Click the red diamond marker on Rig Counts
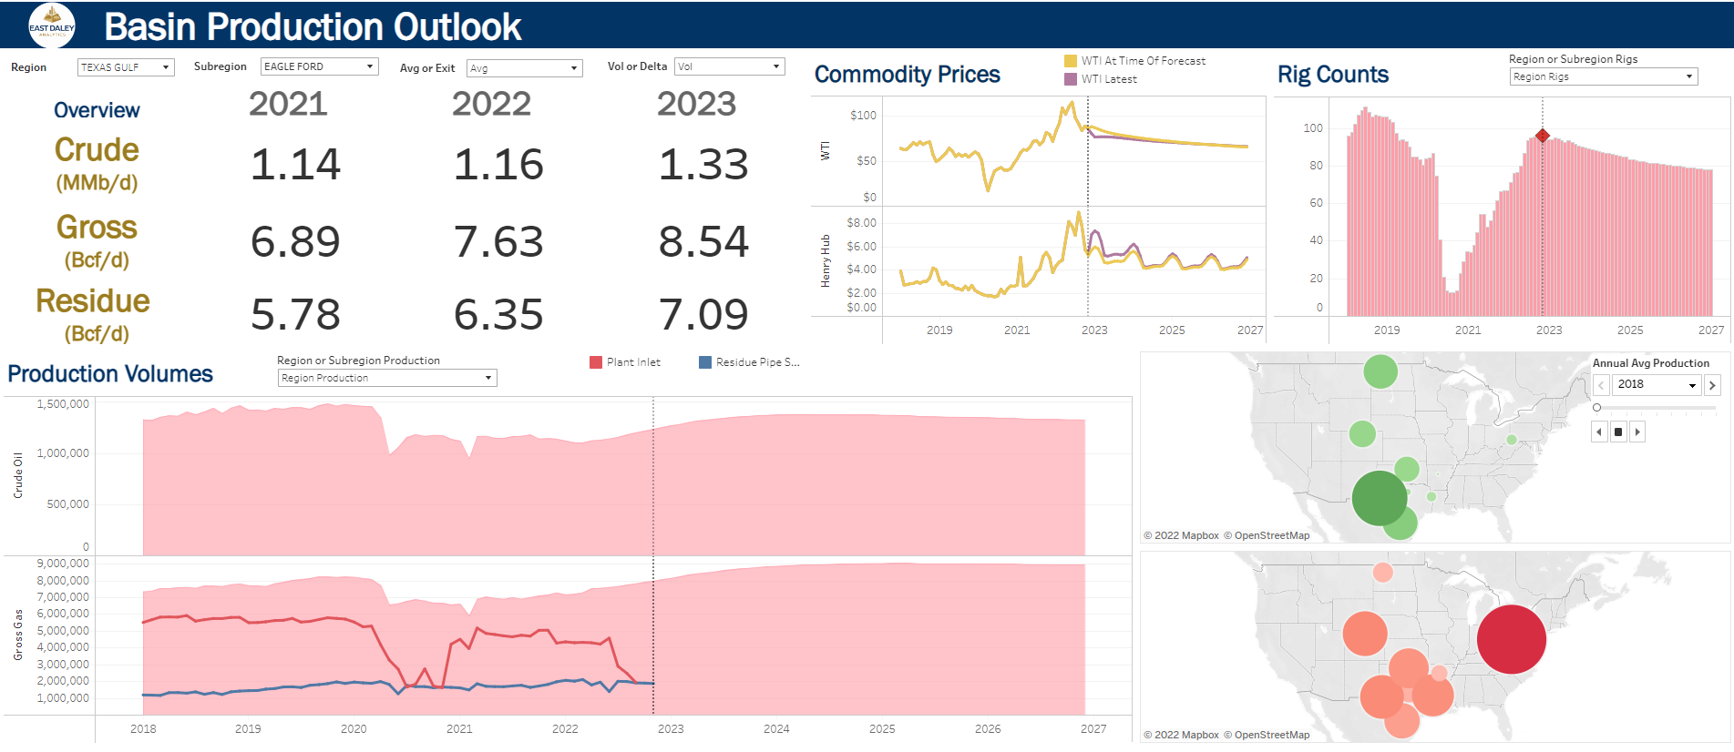Image resolution: width=1734 pixels, height=752 pixels. (x=1542, y=136)
